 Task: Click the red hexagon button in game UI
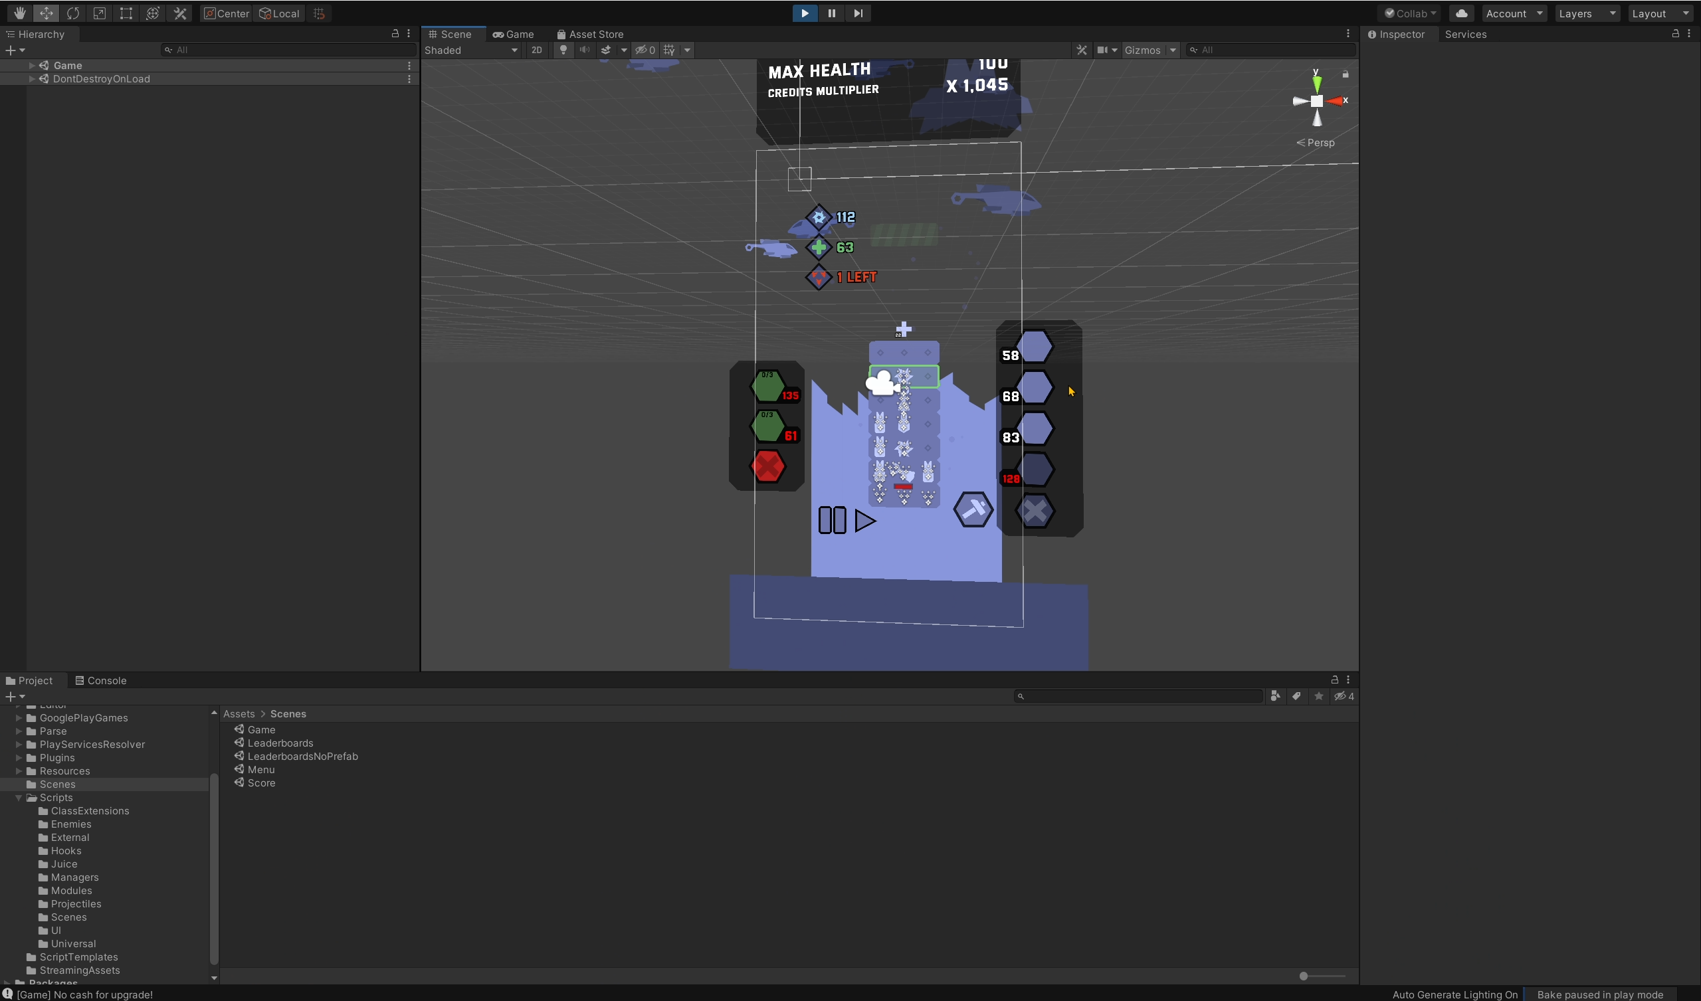tap(767, 466)
